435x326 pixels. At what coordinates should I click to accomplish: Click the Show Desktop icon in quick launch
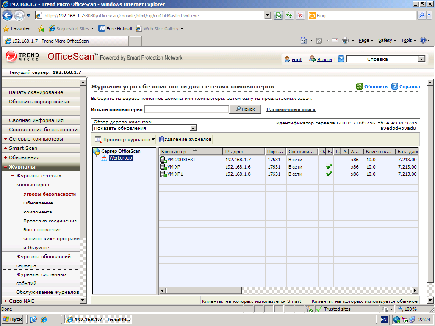click(33, 320)
